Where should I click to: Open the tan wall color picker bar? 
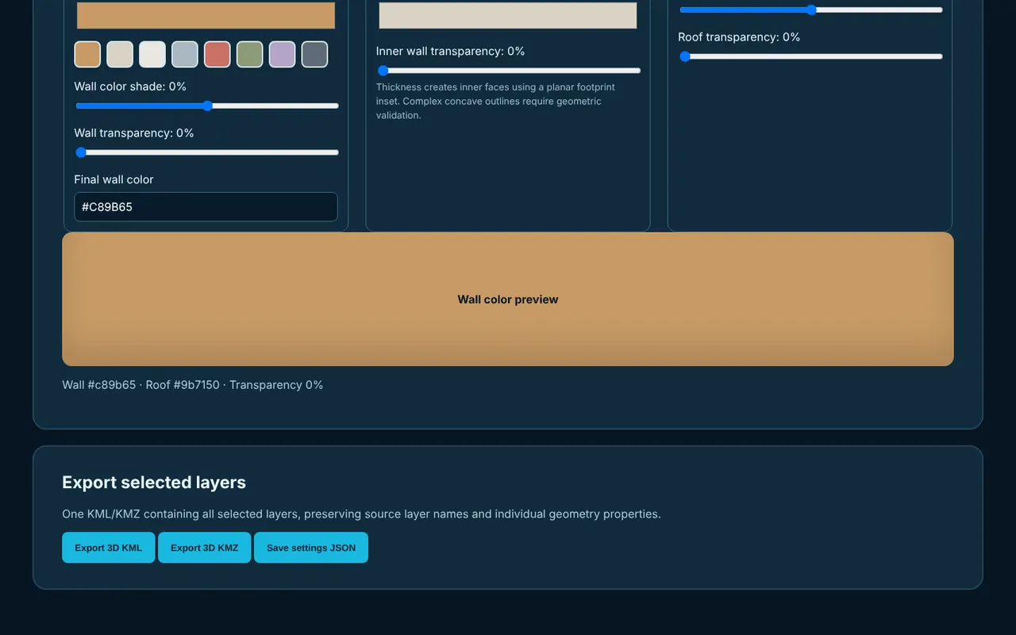pos(206,15)
